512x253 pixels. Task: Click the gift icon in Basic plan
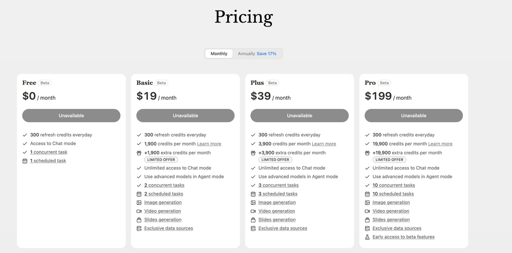(139, 153)
